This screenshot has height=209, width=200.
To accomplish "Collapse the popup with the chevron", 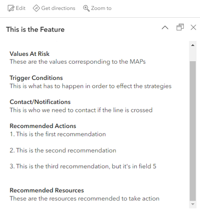I will click(x=165, y=28).
